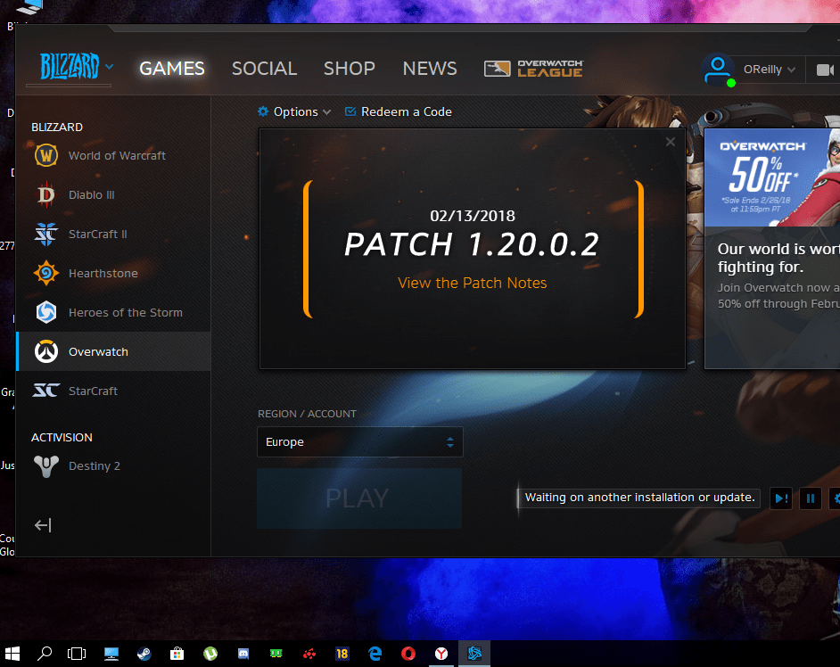Switch to the GAMES tab
Screen dimensions: 840x667
coord(172,69)
